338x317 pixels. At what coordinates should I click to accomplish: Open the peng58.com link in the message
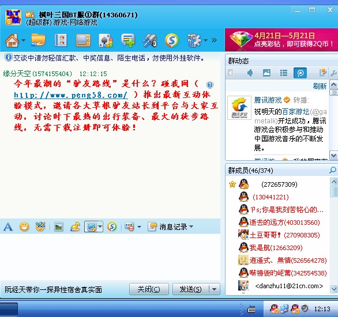coord(71,95)
